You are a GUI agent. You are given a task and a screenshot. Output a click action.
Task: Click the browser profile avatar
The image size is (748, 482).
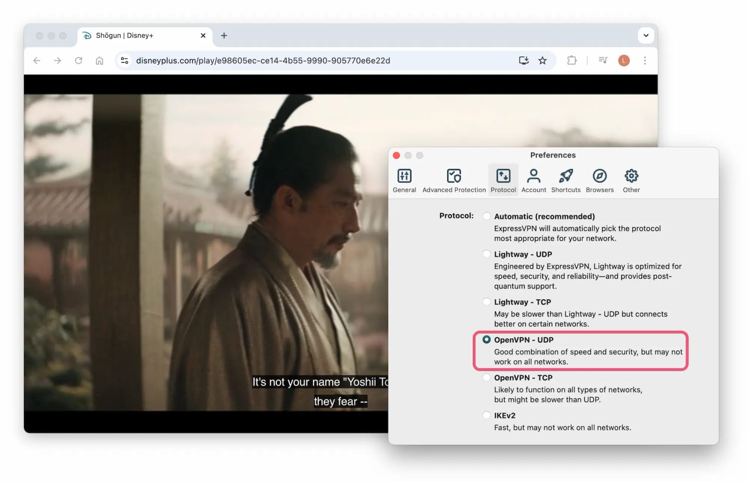[624, 60]
